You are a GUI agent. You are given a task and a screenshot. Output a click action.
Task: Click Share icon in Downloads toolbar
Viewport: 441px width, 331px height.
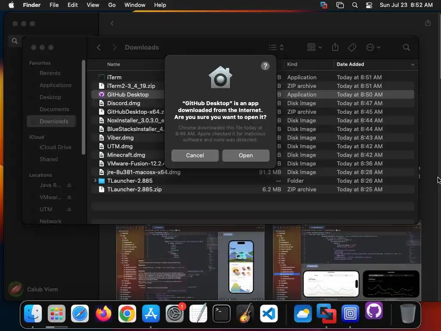pyautogui.click(x=335, y=47)
